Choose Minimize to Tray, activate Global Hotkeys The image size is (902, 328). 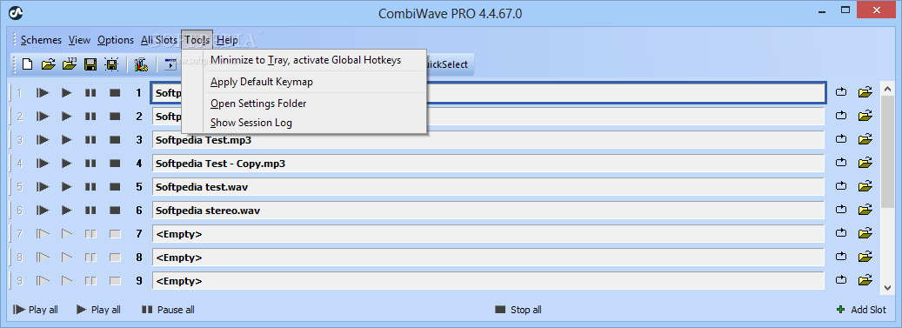coord(305,60)
